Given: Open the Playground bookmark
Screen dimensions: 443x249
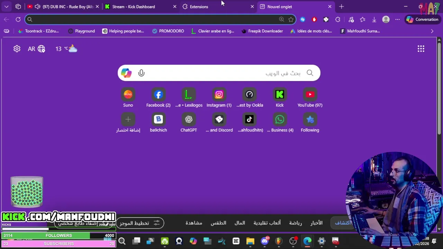Looking at the screenshot, I should [82, 31].
